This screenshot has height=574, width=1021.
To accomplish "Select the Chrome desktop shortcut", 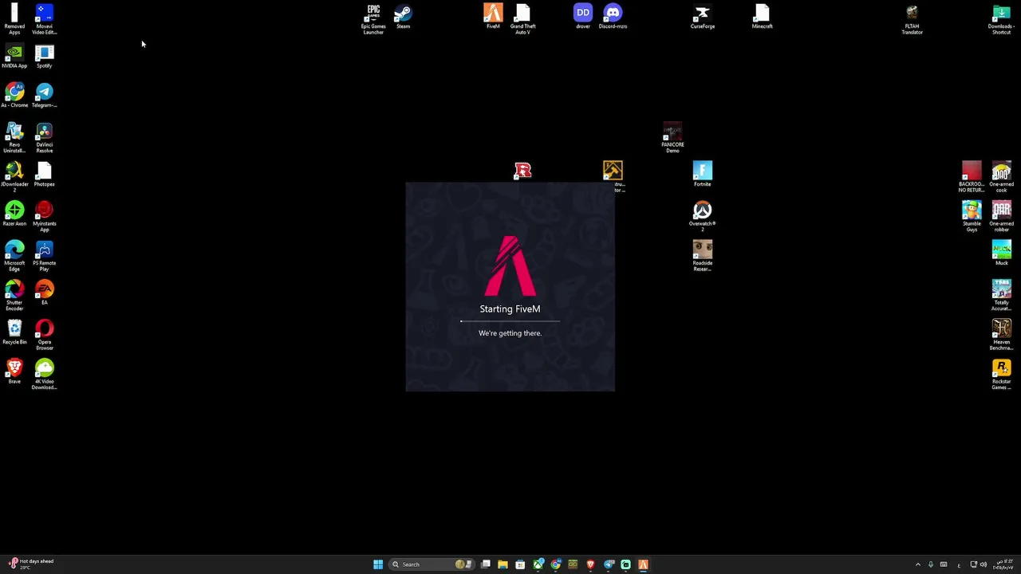I will coord(14,95).
